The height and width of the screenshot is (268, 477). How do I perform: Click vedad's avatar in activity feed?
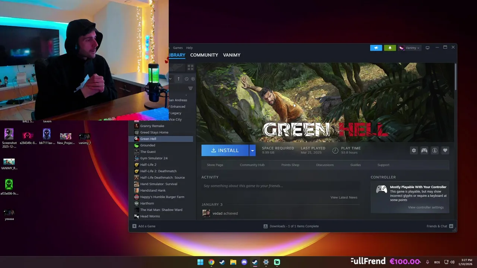[x=206, y=213]
